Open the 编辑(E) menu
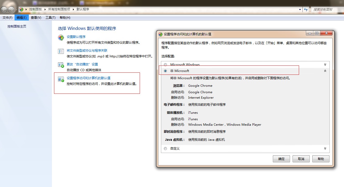 tap(22, 18)
